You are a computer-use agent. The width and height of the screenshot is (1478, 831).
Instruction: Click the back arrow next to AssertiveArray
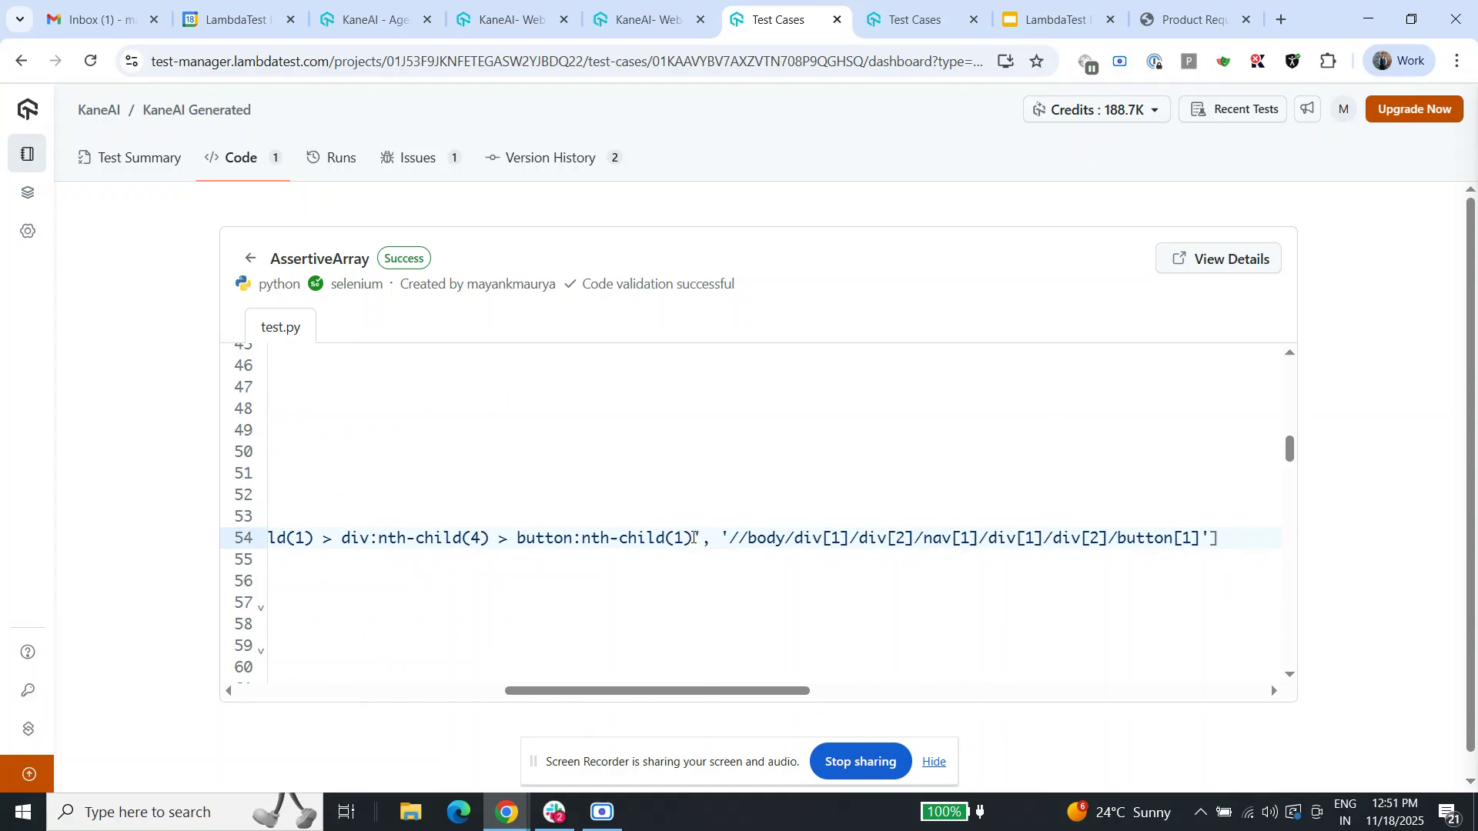(251, 257)
